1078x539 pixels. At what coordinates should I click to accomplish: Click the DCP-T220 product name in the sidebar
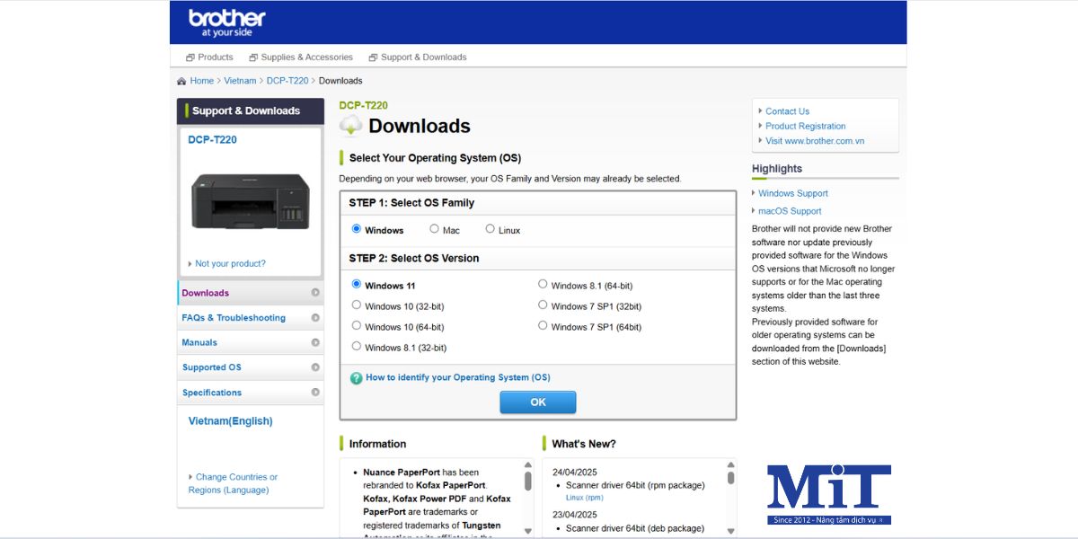[212, 140]
